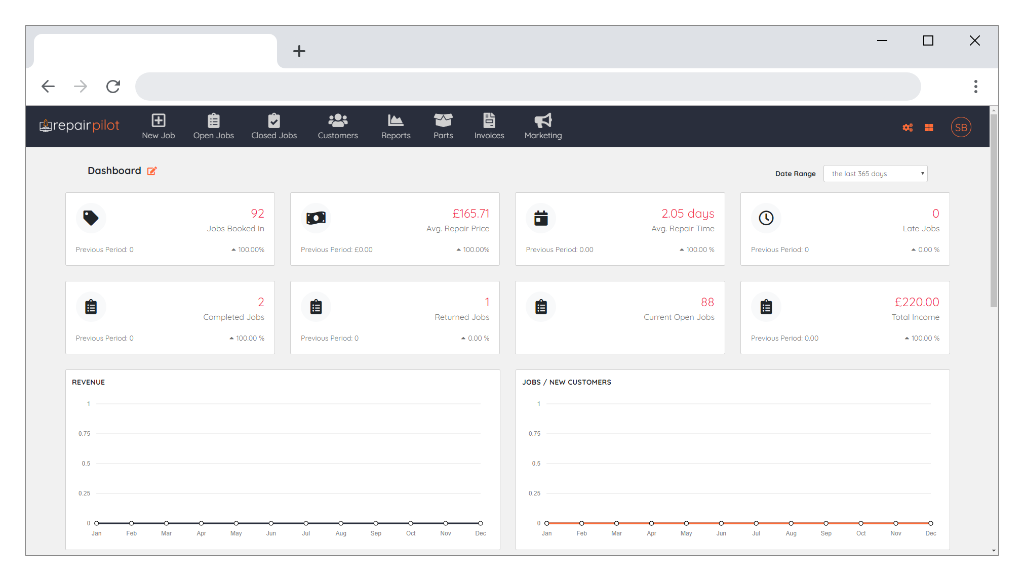Open the SB user profile avatar

(x=961, y=128)
